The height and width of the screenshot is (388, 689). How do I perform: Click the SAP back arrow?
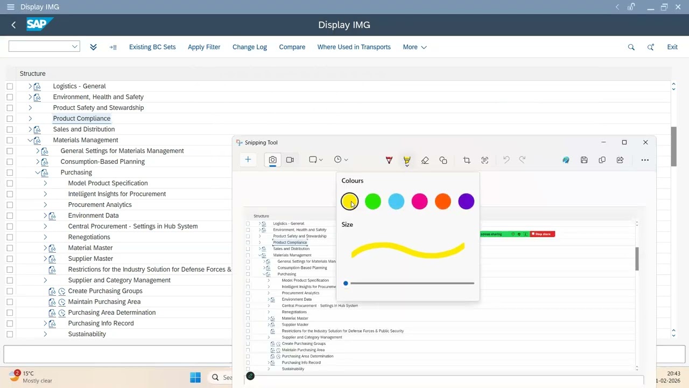click(x=13, y=25)
